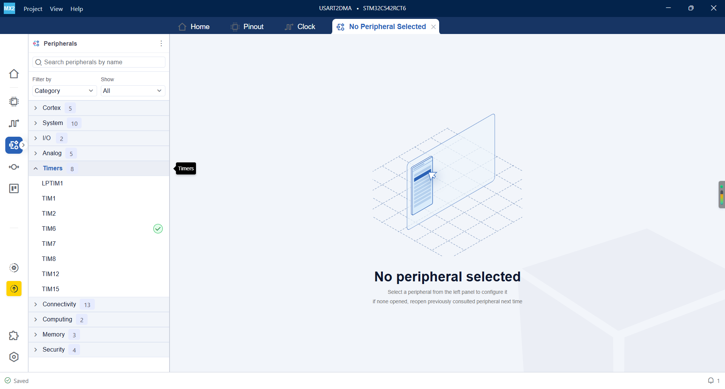Open the hexagon settings icon
Image resolution: width=725 pixels, height=389 pixels.
pos(14,357)
